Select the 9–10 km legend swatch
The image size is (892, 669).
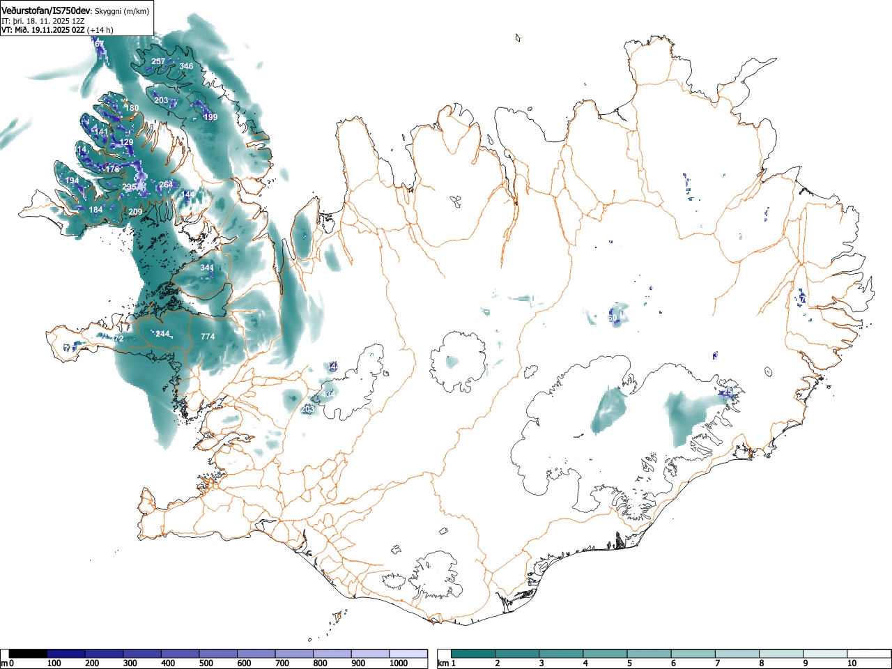pos(824,654)
